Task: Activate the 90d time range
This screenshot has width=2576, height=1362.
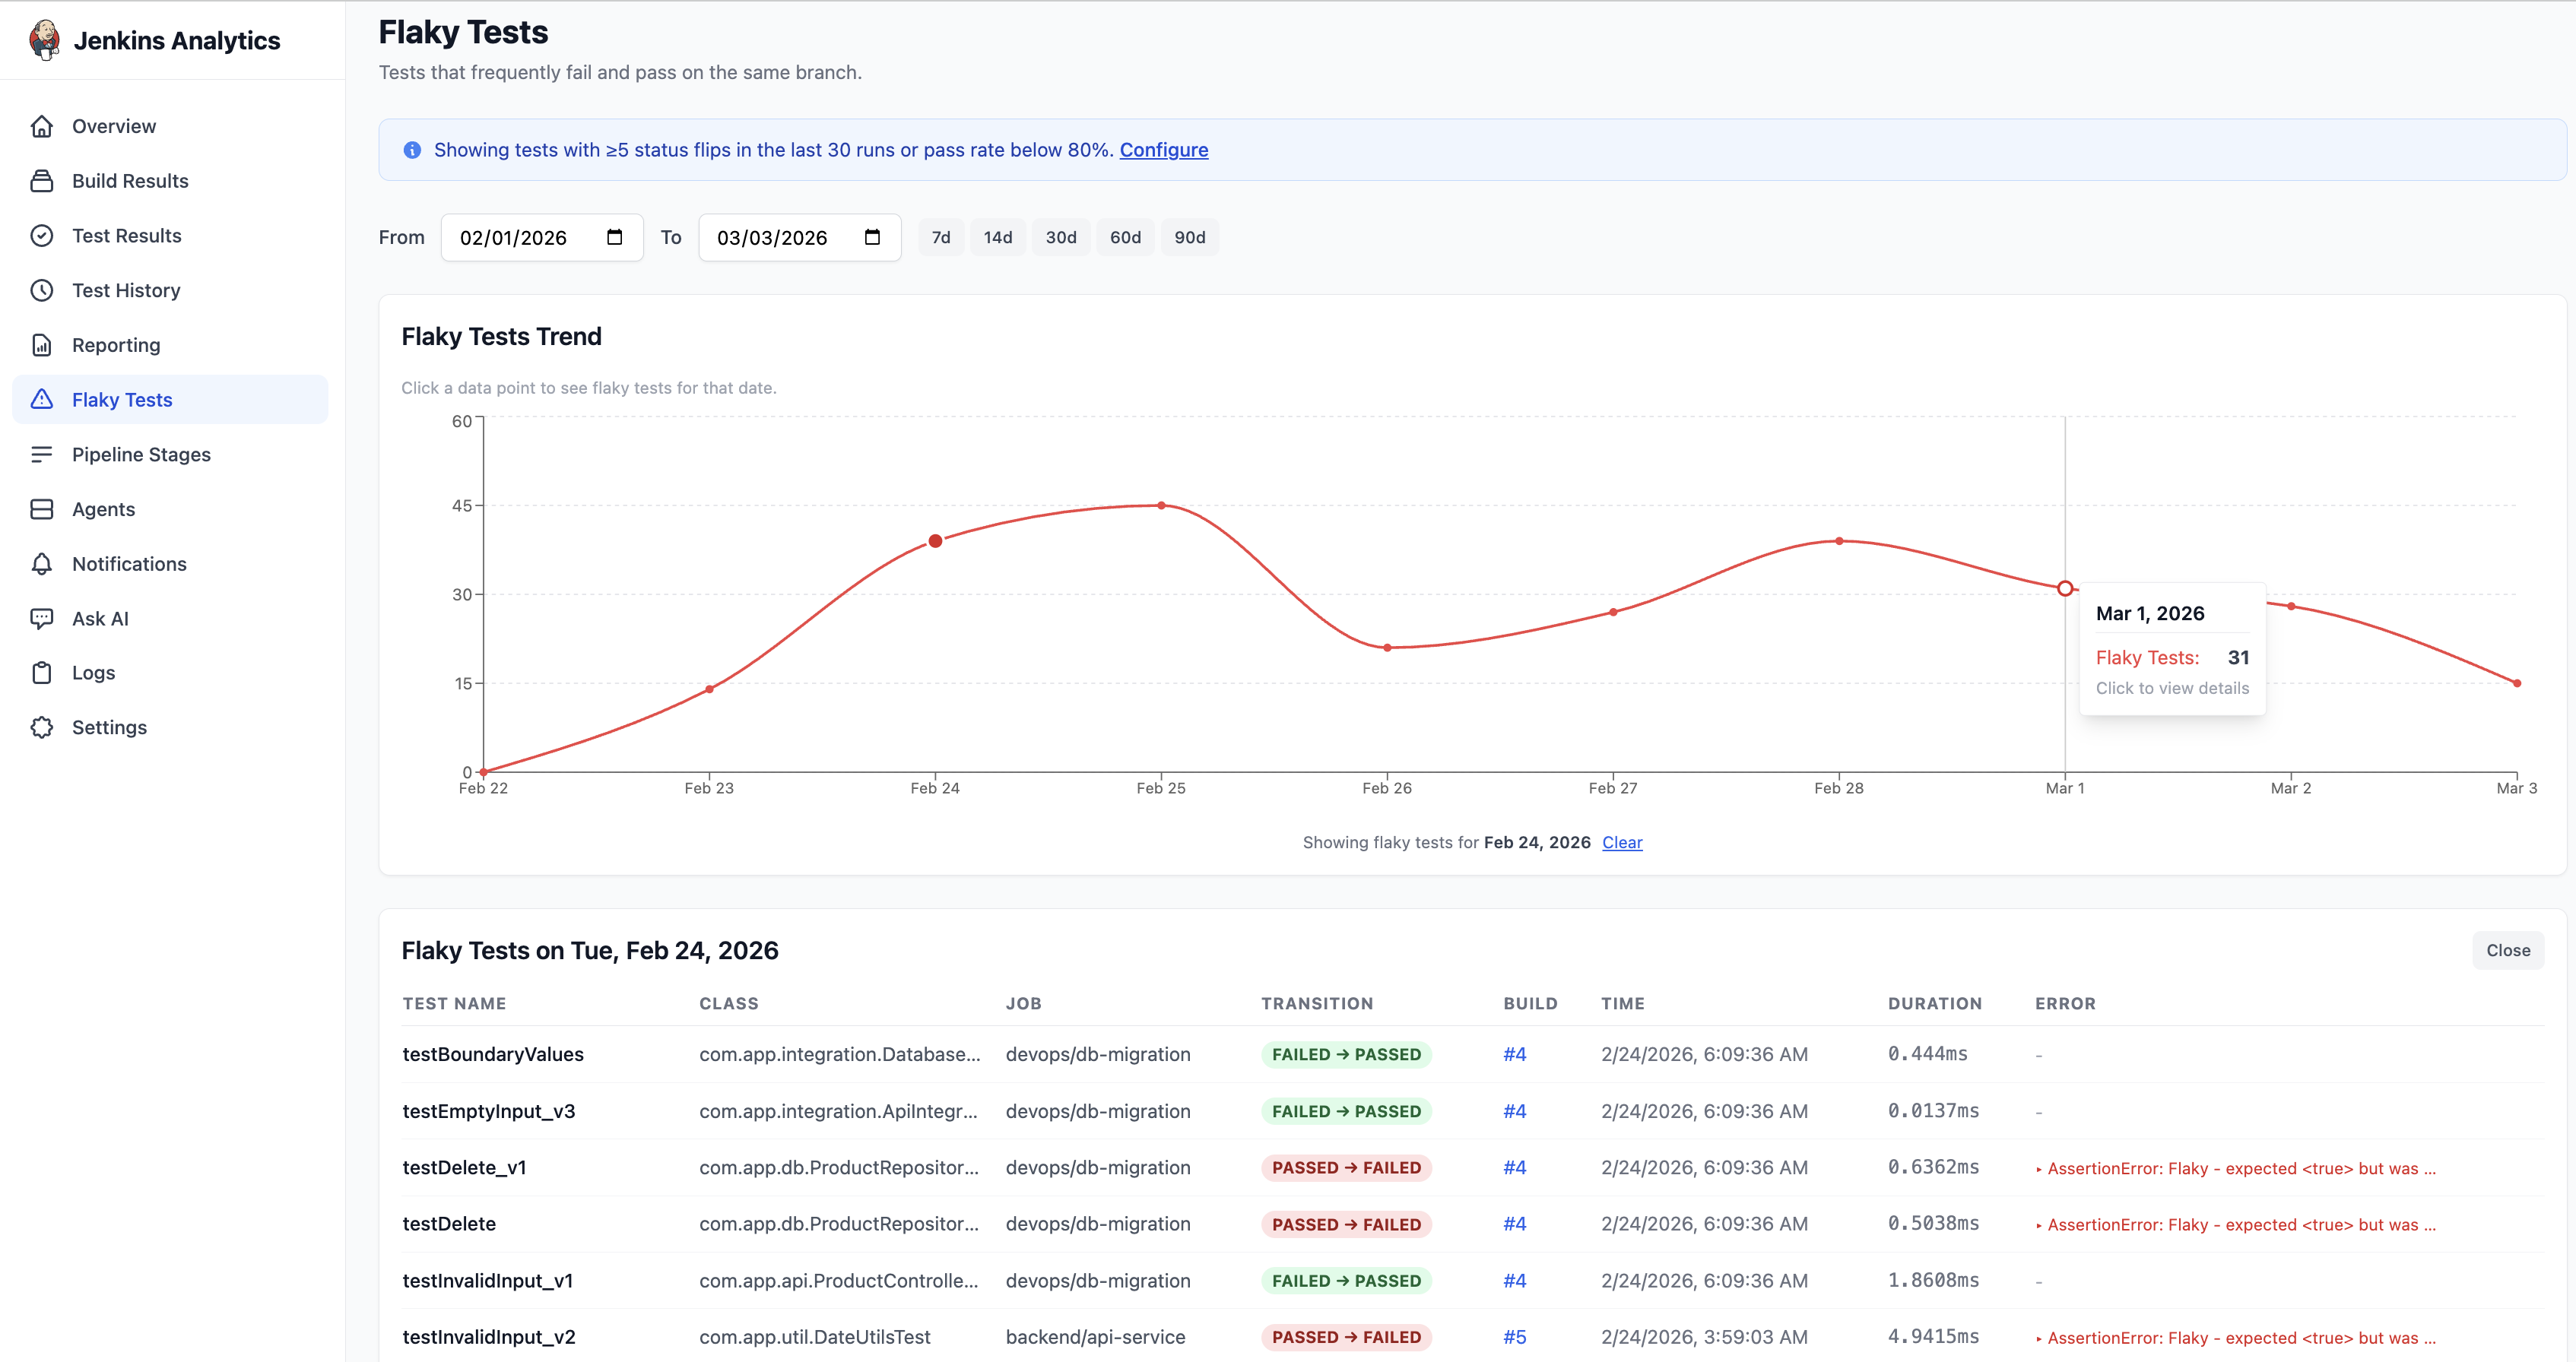Action: click(1190, 237)
